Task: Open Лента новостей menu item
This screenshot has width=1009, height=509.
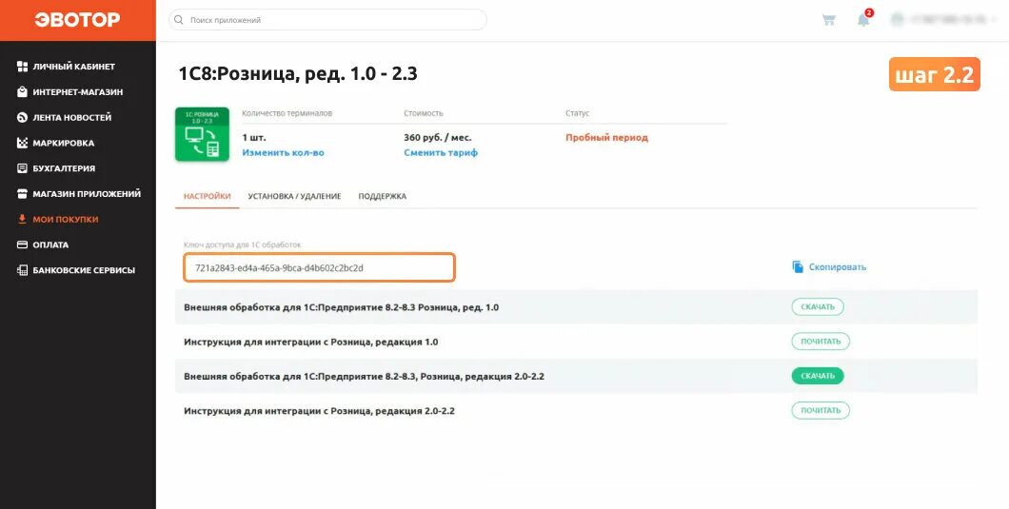Action: click(x=72, y=118)
